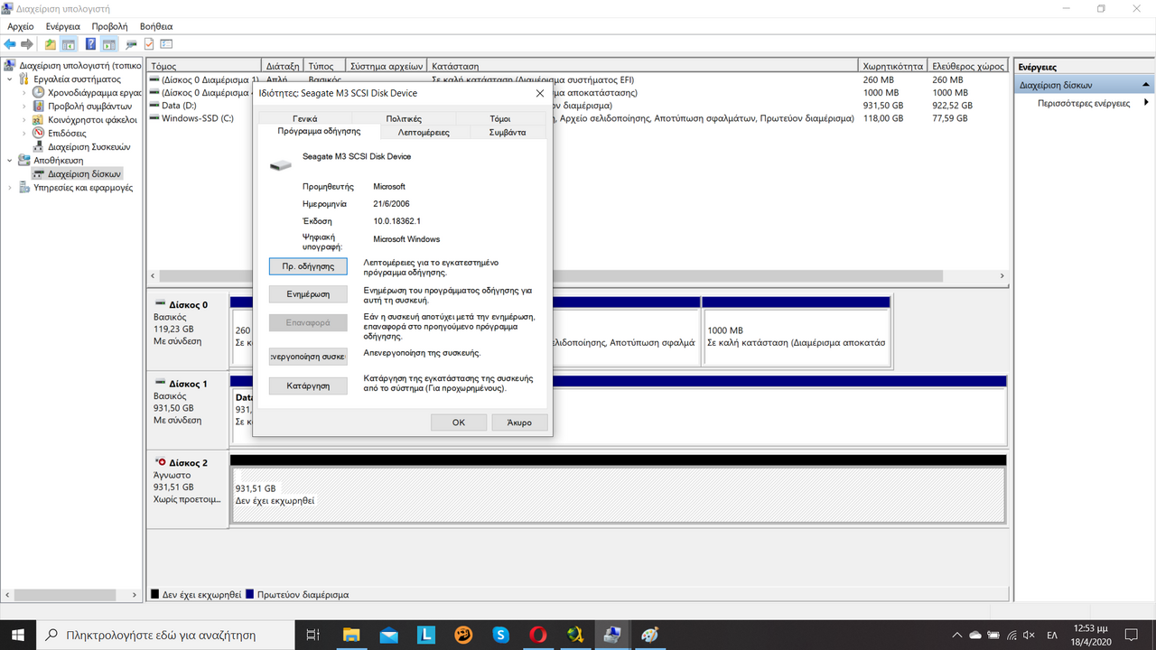Collapse the Εργαλεία συστήματος tree node
Image resolution: width=1156 pixels, height=650 pixels.
coord(10,79)
